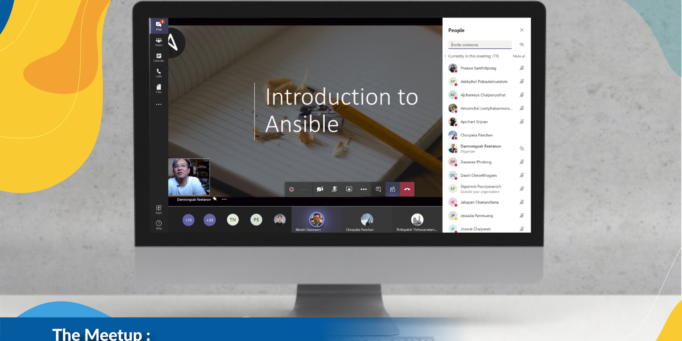Open Apps from the left sidebar
The width and height of the screenshot is (682, 341).
coord(159,209)
